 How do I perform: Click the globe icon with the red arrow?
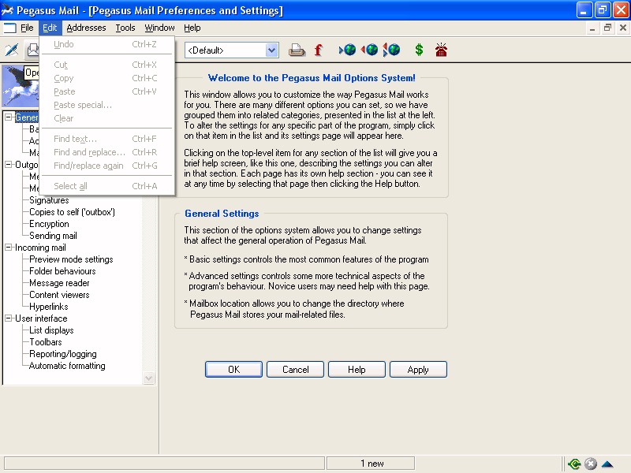click(369, 50)
